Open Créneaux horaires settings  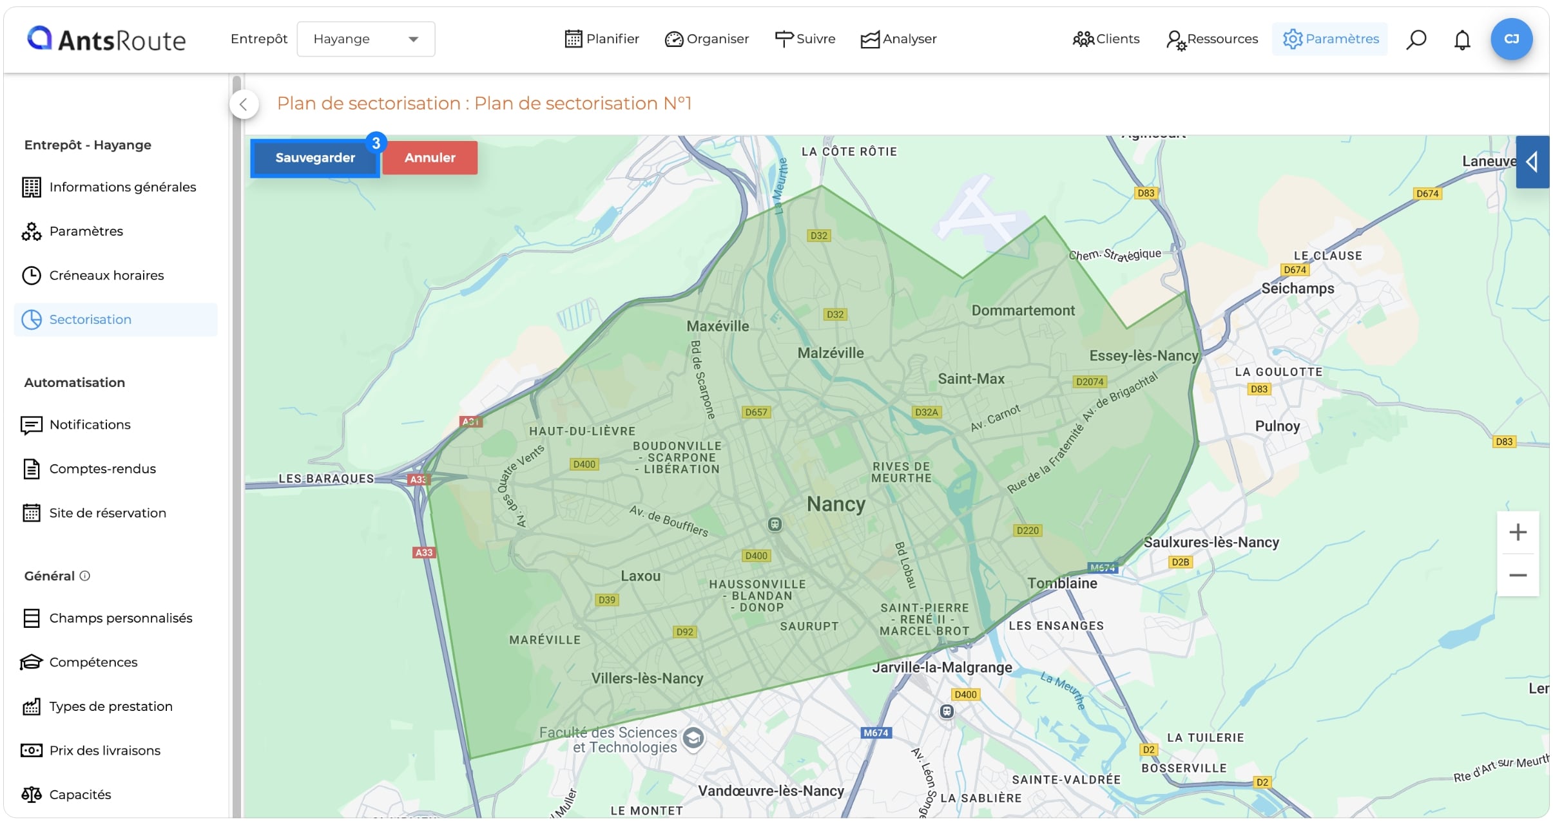115,276
